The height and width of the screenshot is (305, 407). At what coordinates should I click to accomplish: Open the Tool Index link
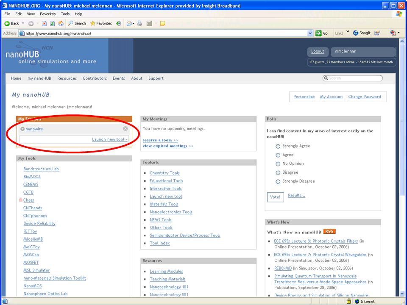point(160,243)
